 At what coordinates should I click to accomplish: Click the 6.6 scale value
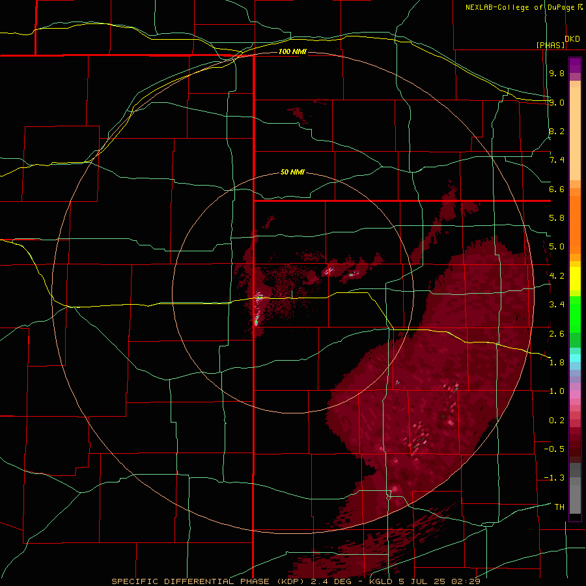[x=557, y=189]
